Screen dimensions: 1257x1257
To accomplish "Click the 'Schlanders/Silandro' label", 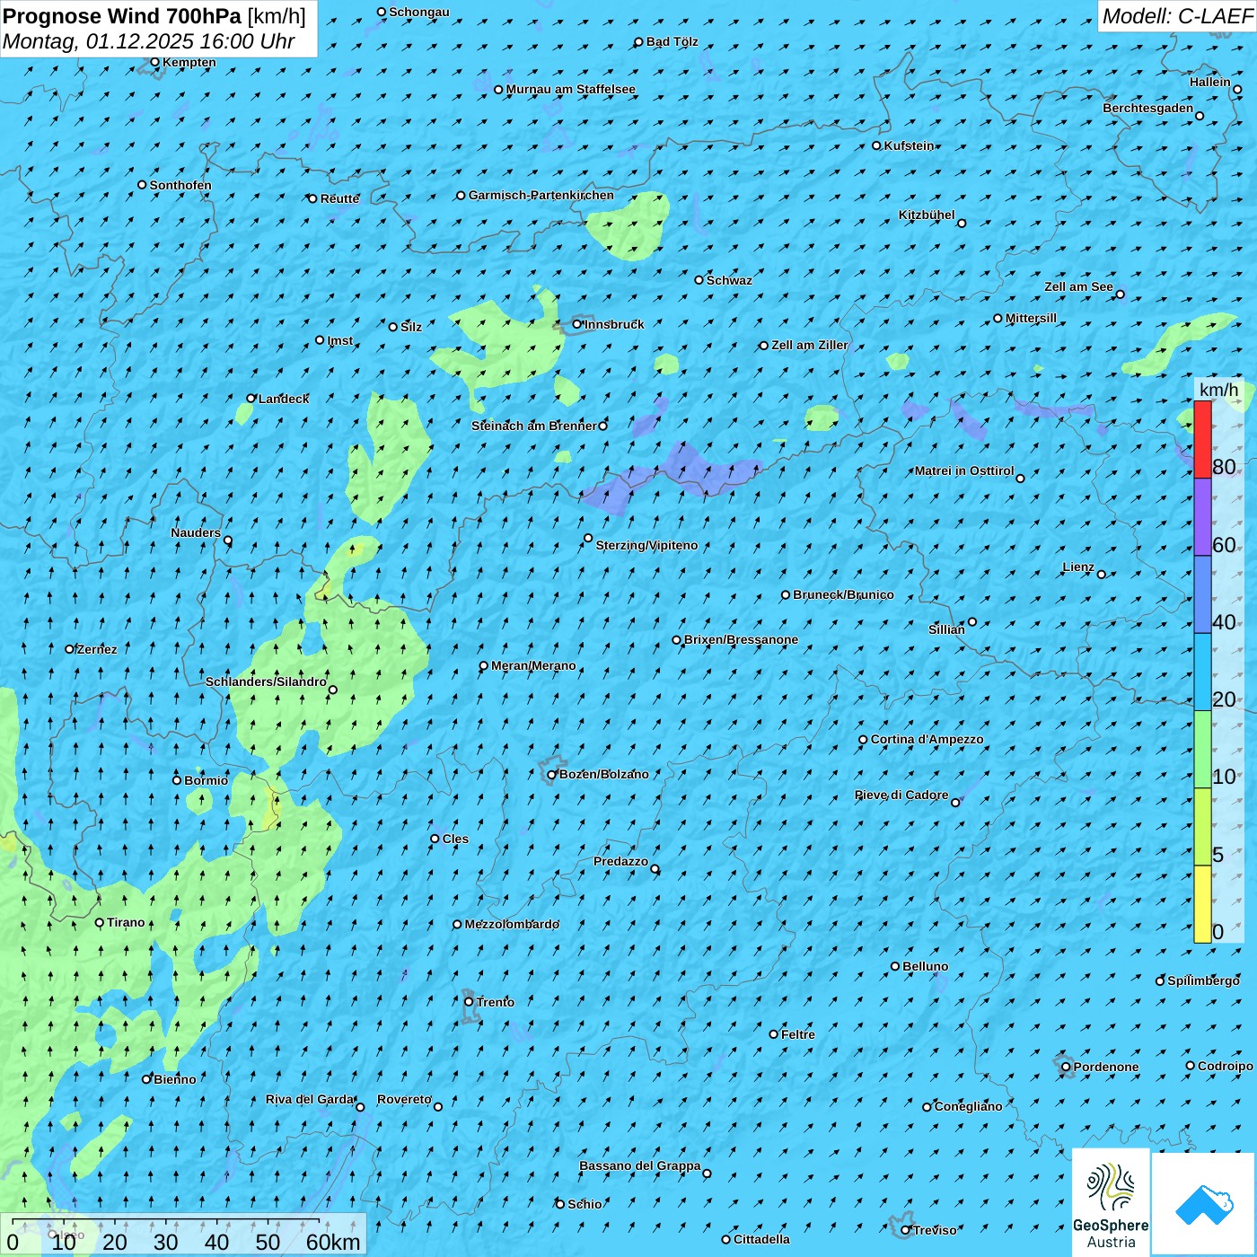I will (x=267, y=682).
